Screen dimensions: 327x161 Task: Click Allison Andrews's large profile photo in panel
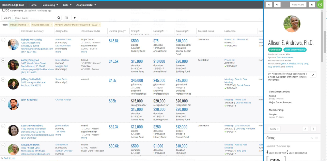pos(292,24)
